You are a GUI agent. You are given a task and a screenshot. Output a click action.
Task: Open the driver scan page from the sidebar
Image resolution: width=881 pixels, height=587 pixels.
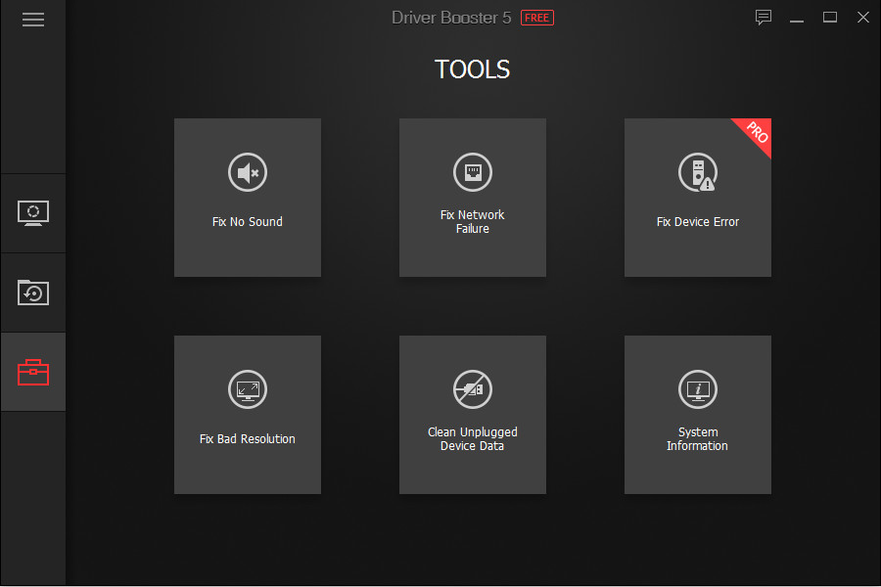33,212
